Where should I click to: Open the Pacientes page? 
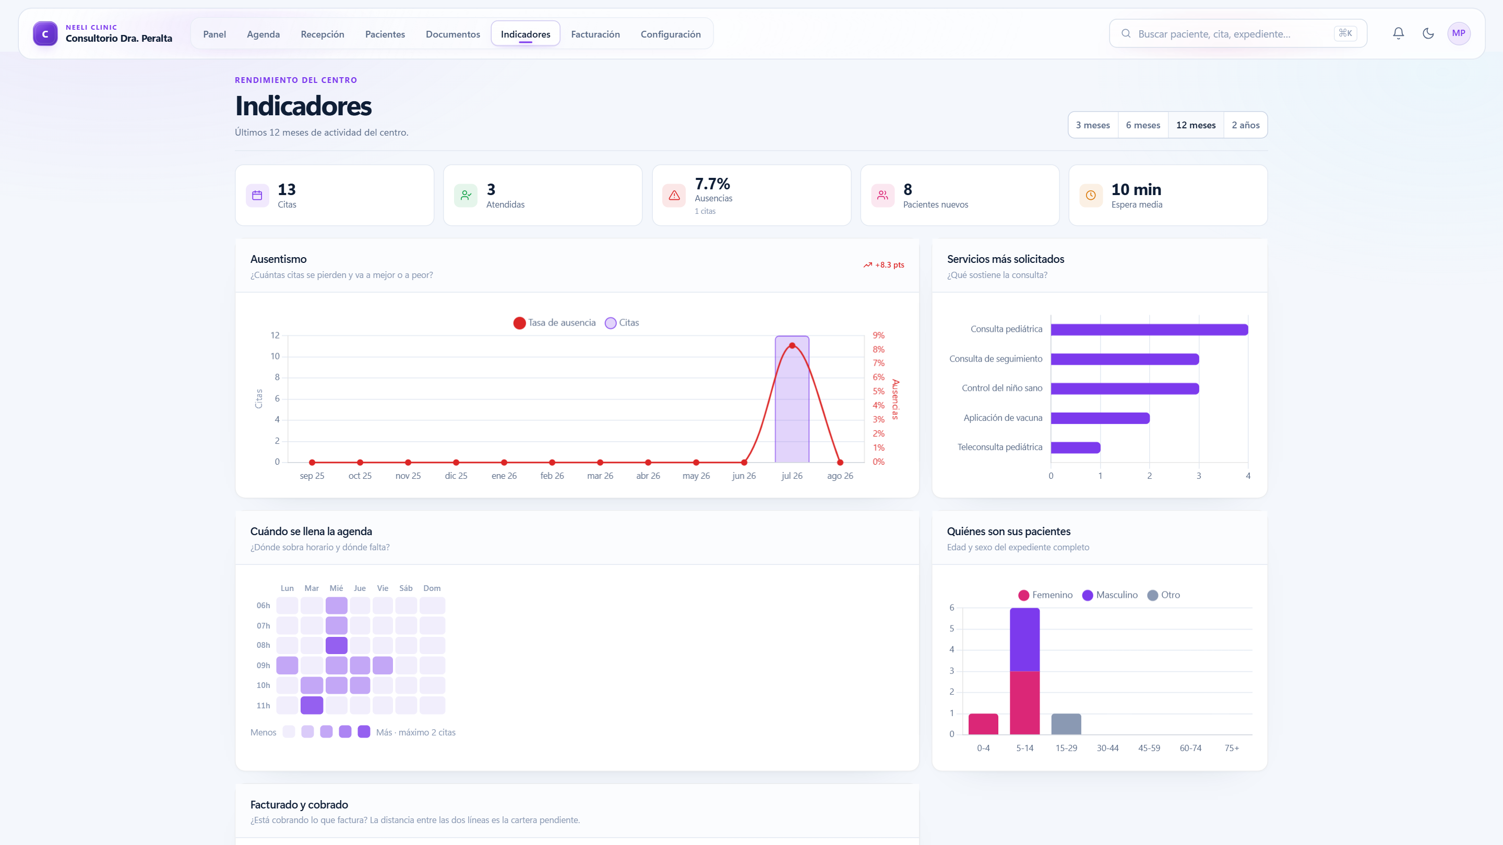click(385, 34)
